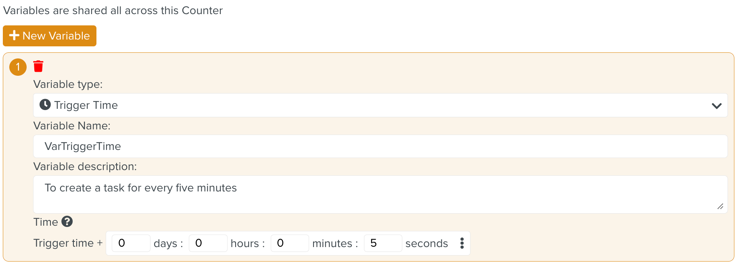Click into the Variable description text area
736x266 pixels.
click(x=380, y=194)
